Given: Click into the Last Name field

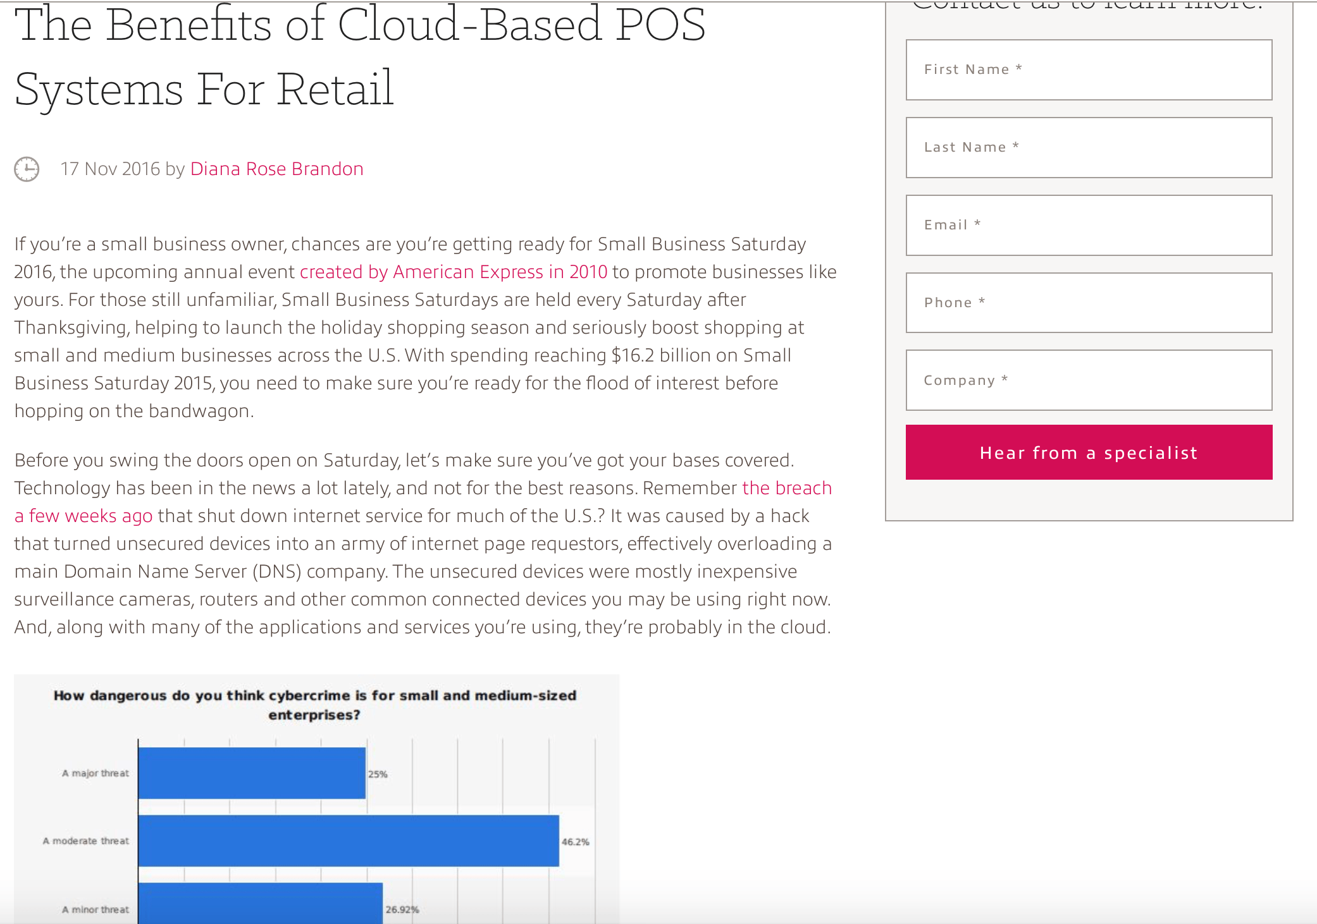Looking at the screenshot, I should point(1088,147).
